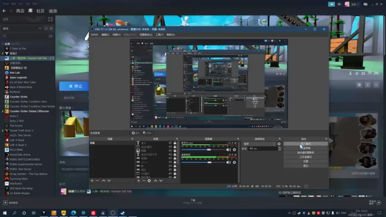Click Add a Game plus icon in Steam
The height and width of the screenshot is (217, 386).
click(5, 203)
